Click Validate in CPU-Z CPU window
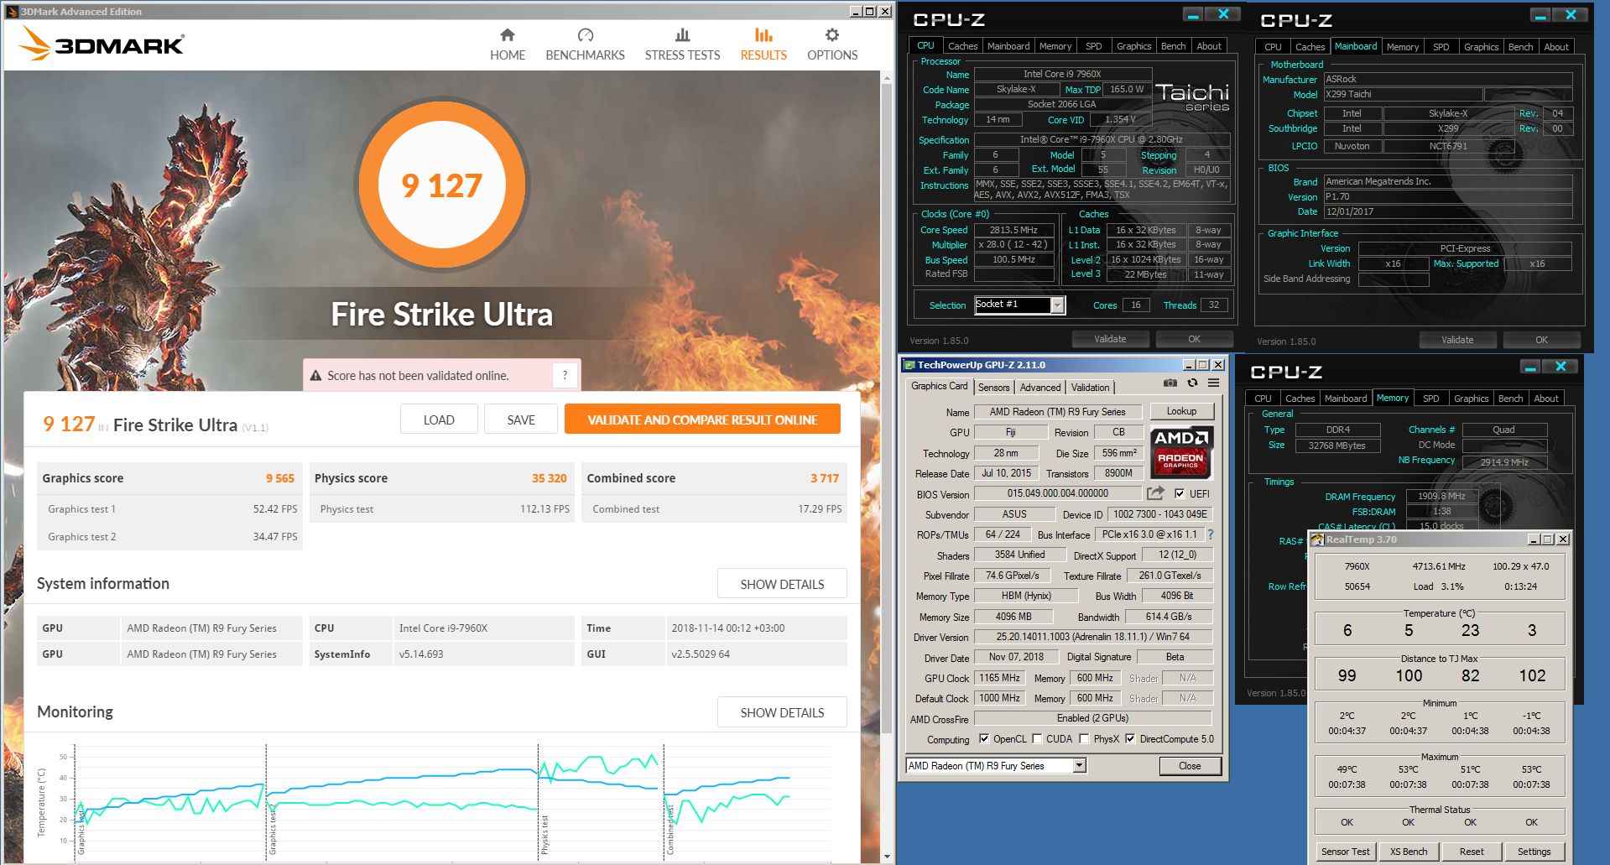1610x865 pixels. click(x=1110, y=339)
